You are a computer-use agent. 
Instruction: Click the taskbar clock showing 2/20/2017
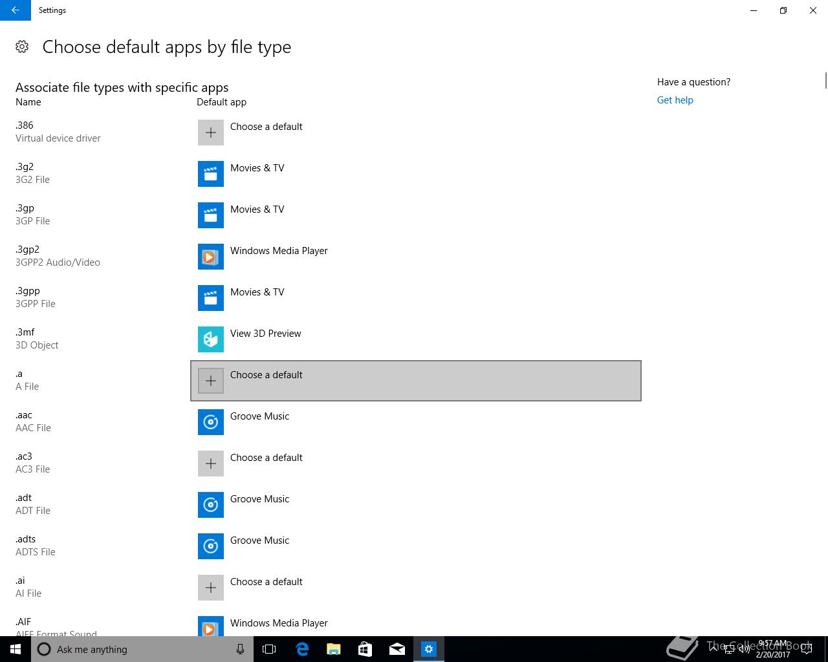pos(773,649)
